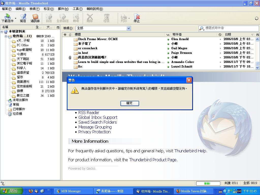Click the offline status icon in status bar
Viewport: 260px width, 195px height.
(x=3, y=183)
